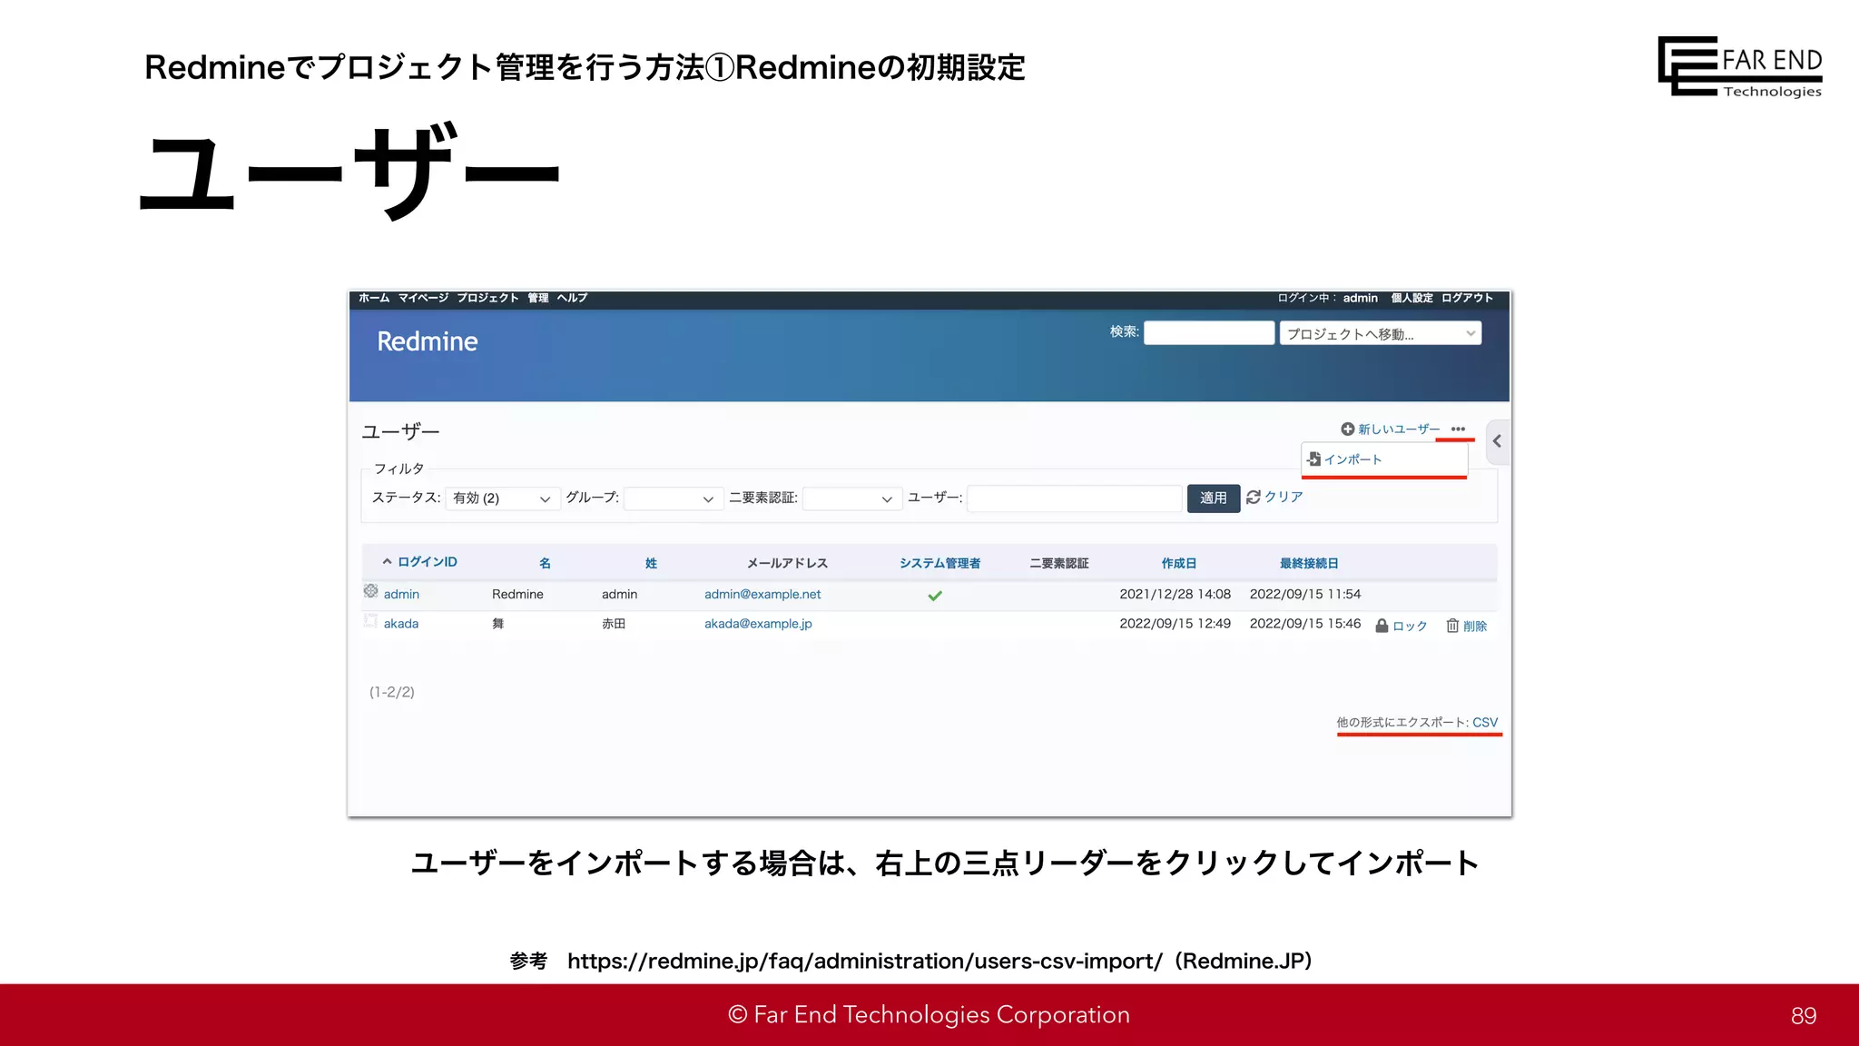Click the trash icon on akada row
The image size is (1859, 1046).
pos(1452,626)
